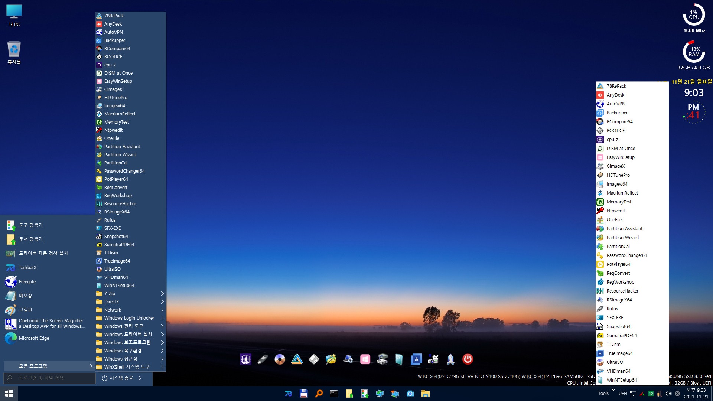713x401 pixels.
Task: Expand the 7-Zip folder in programs list
Action: pos(130,293)
